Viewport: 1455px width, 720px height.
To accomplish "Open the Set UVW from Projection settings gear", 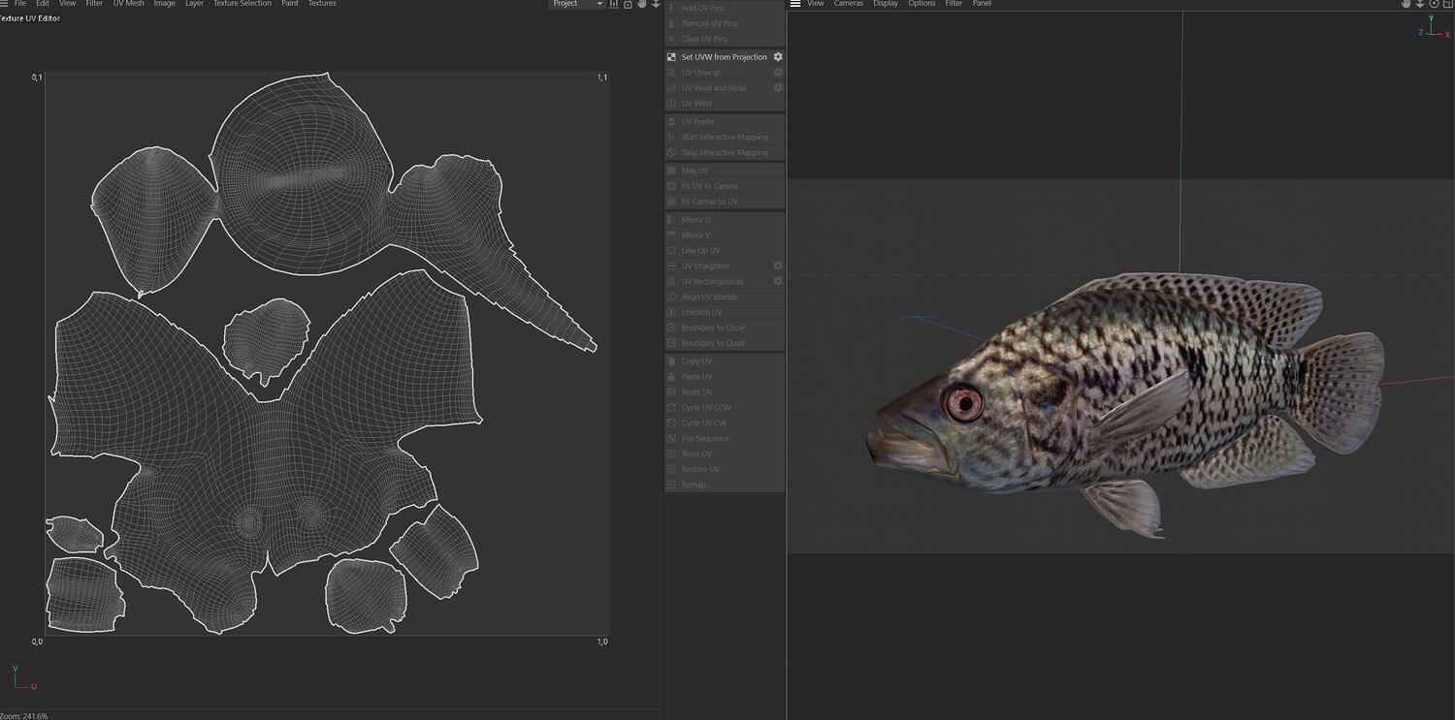I will click(x=778, y=57).
